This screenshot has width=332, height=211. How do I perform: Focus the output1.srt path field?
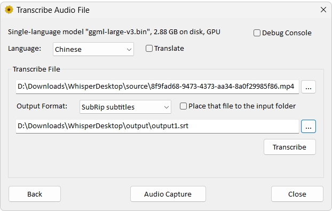(x=157, y=126)
